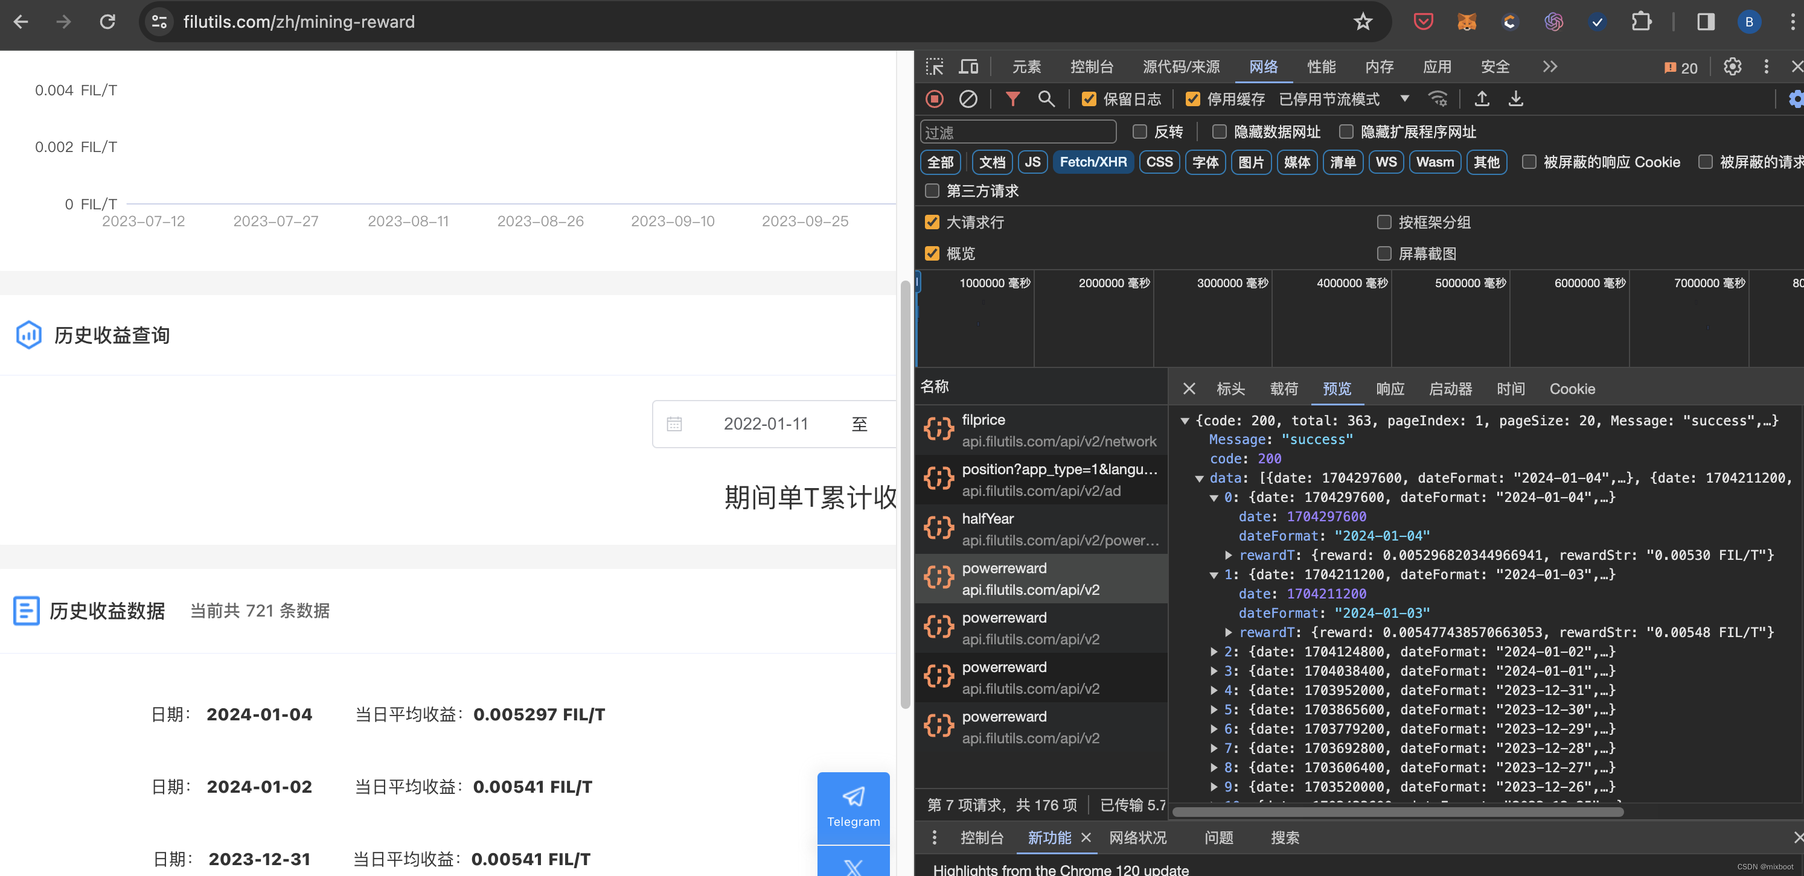This screenshot has width=1804, height=876.
Task: Select the filprice request
Action: (x=1041, y=430)
